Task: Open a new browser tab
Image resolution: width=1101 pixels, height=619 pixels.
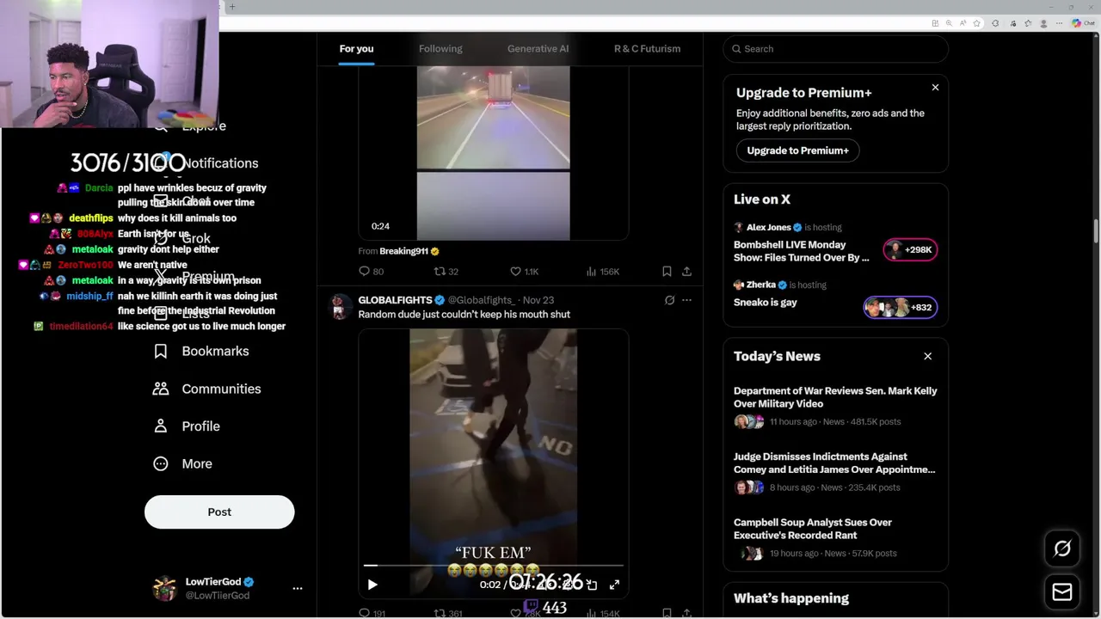Action: (231, 7)
